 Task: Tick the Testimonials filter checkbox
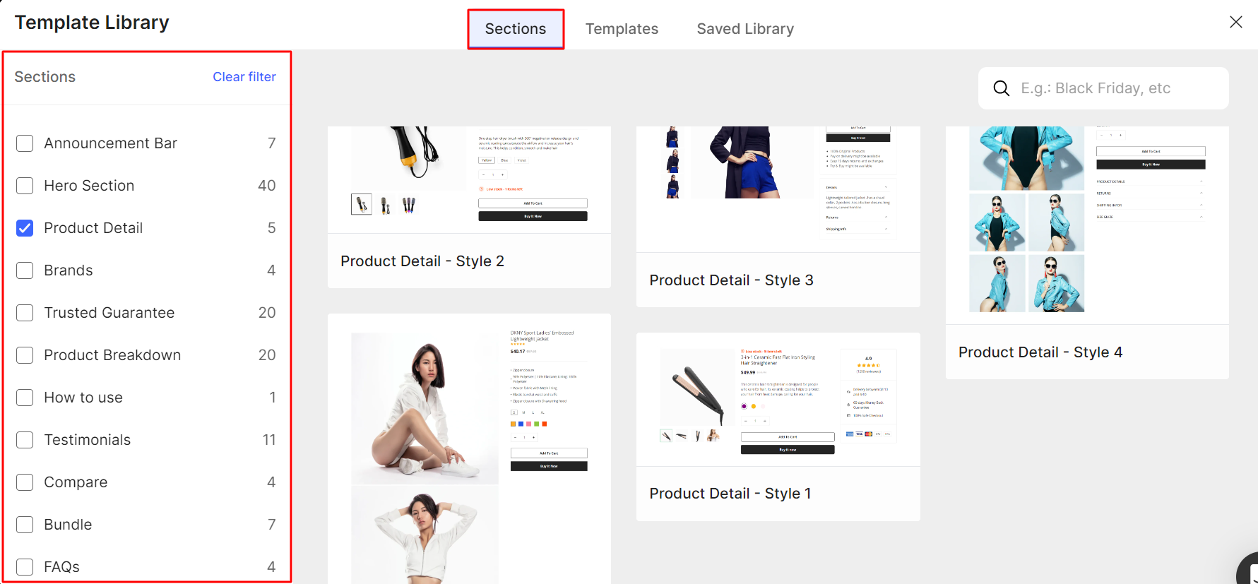25,440
